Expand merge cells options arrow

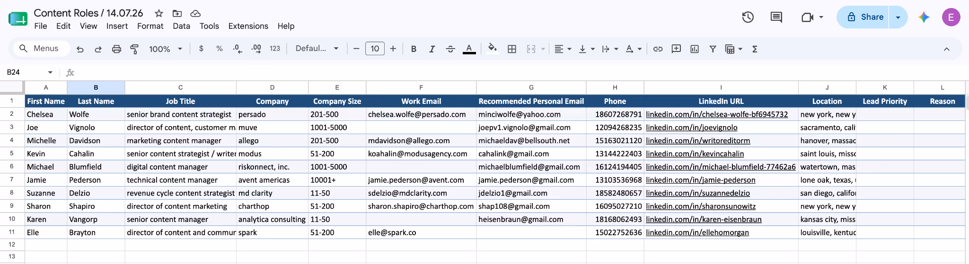pos(543,49)
